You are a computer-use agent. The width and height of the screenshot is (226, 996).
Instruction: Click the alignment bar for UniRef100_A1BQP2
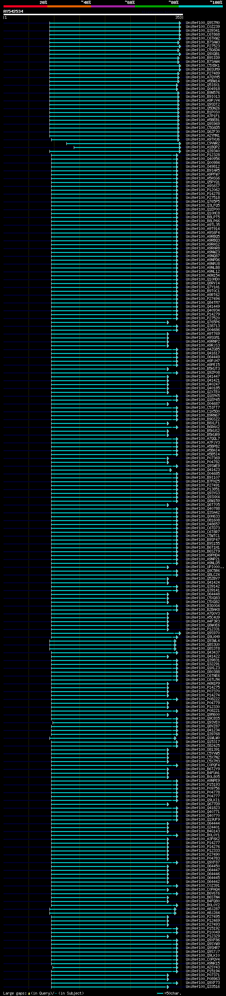point(127,147)
